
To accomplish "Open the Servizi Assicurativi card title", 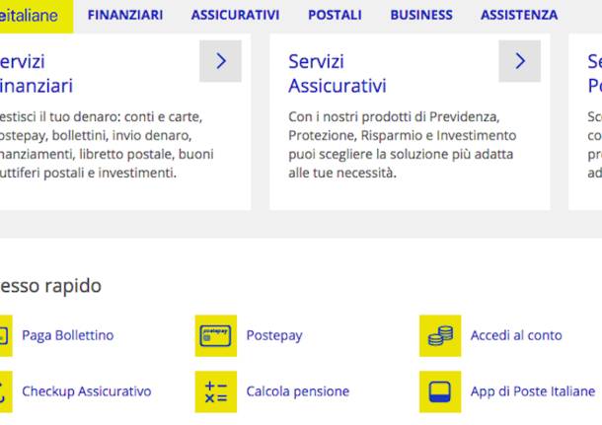I will click(337, 74).
